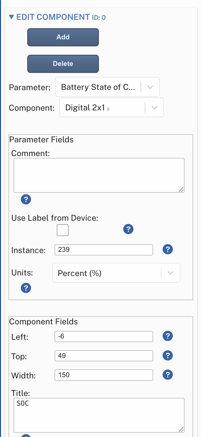Enable Use Label from Device checkbox
Viewport: 201px width, 437px height.
(x=63, y=230)
